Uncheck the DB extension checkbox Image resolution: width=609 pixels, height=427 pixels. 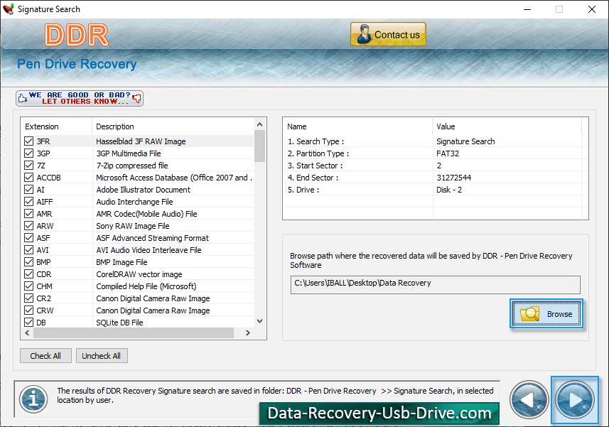[28, 322]
